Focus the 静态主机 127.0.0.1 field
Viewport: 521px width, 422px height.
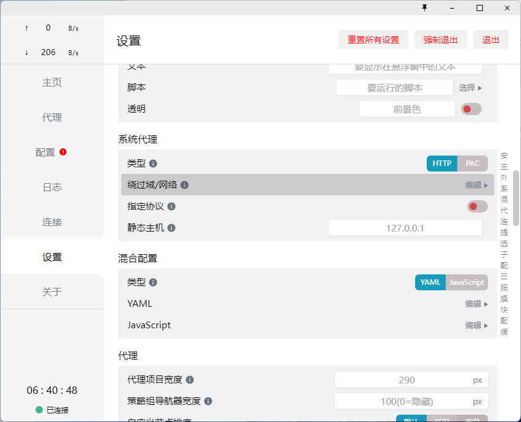405,228
